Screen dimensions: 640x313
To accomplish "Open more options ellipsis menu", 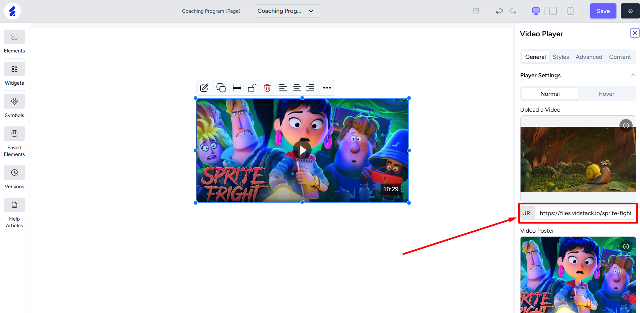I will [327, 88].
